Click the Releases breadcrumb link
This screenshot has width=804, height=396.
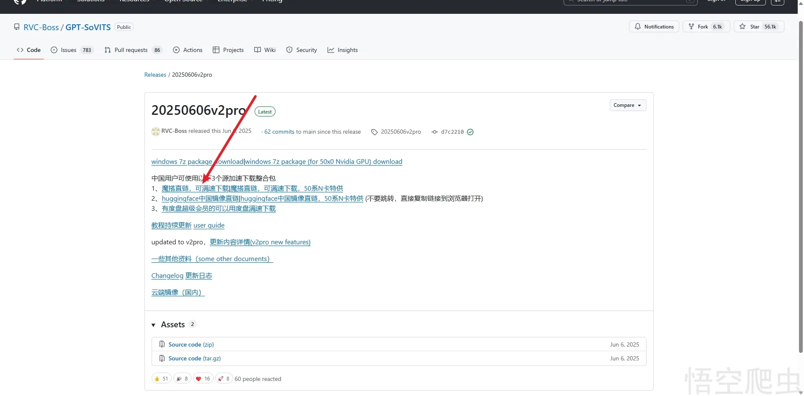click(x=155, y=75)
